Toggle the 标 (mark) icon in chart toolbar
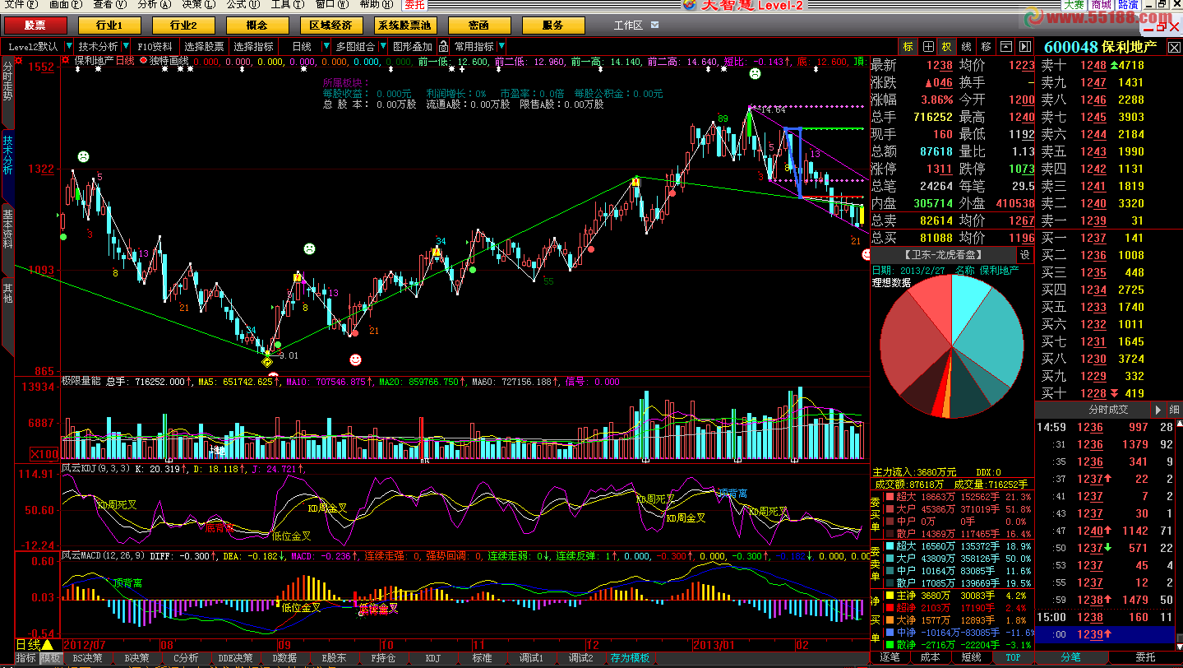The width and height of the screenshot is (1183, 668). click(908, 46)
